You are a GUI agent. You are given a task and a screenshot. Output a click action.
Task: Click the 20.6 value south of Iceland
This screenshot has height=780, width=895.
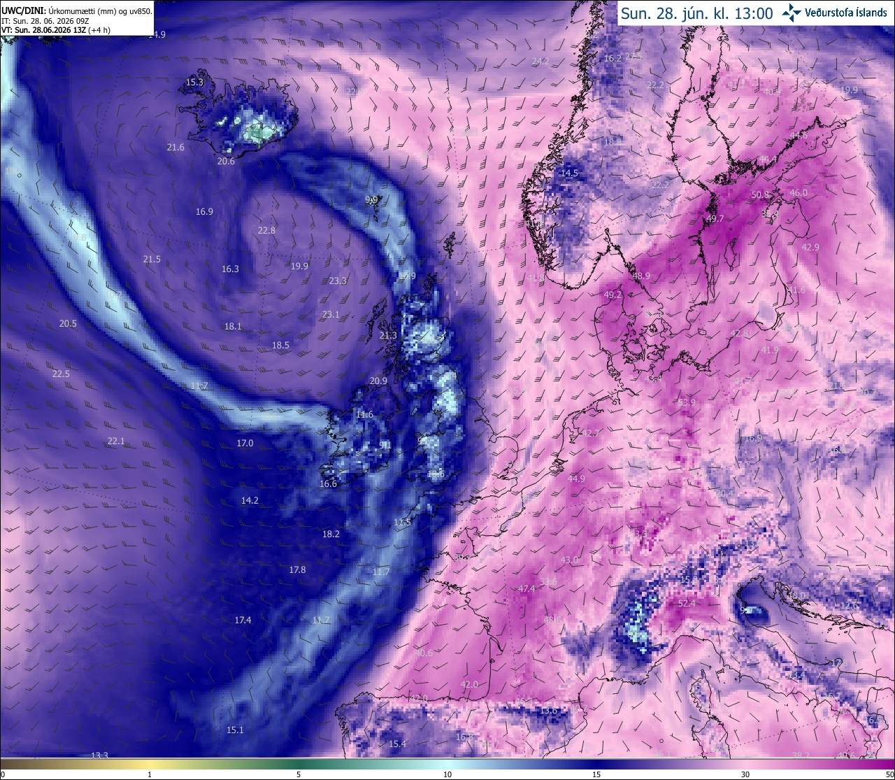(226, 161)
